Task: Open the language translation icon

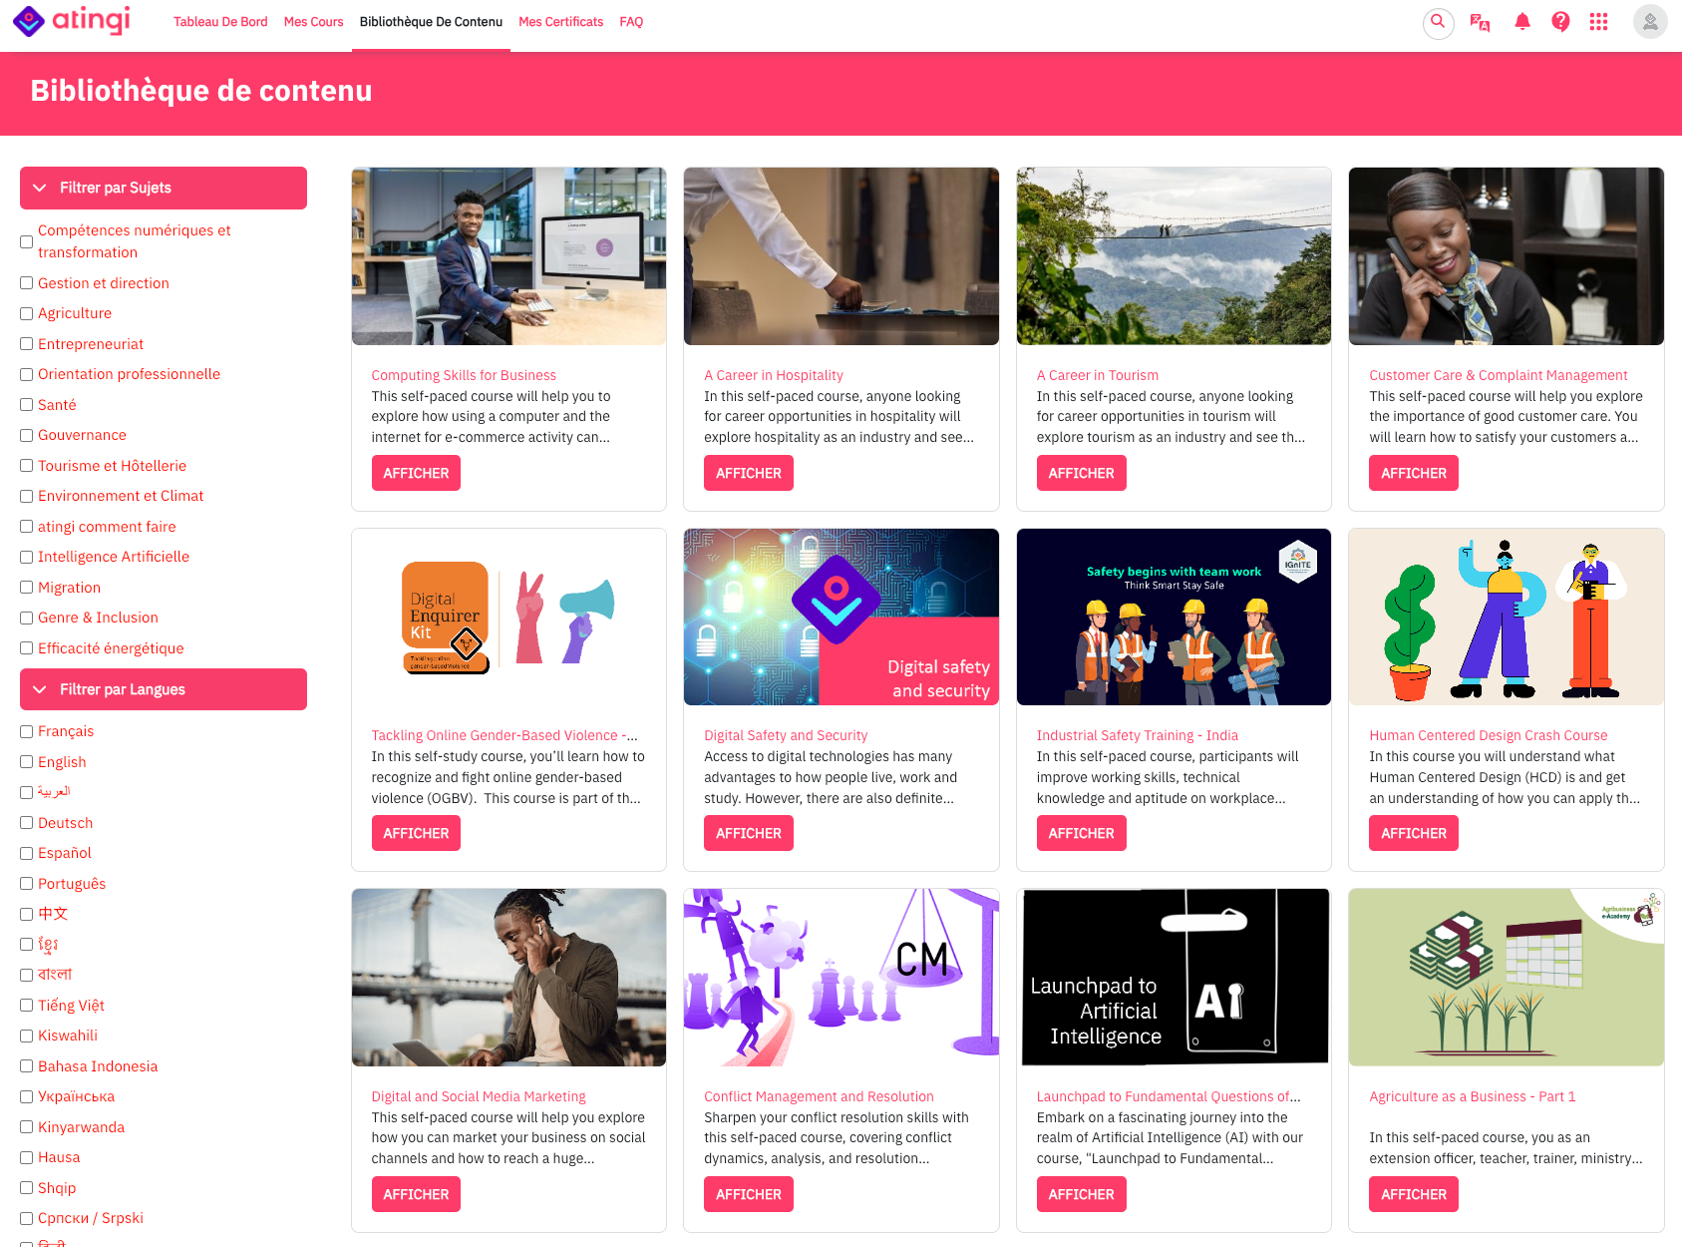Action: tap(1480, 22)
